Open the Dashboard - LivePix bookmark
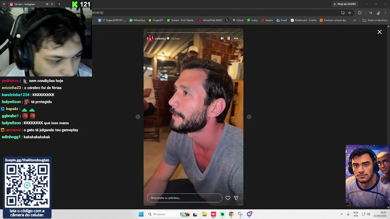The image size is (390, 219). (x=303, y=20)
